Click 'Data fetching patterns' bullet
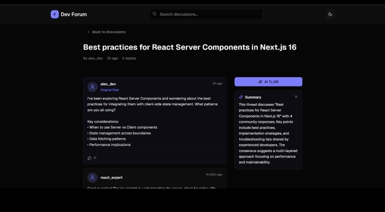This screenshot has height=212, width=385. (x=107, y=139)
